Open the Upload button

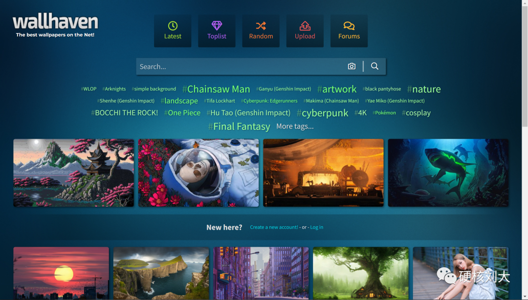pyautogui.click(x=305, y=31)
